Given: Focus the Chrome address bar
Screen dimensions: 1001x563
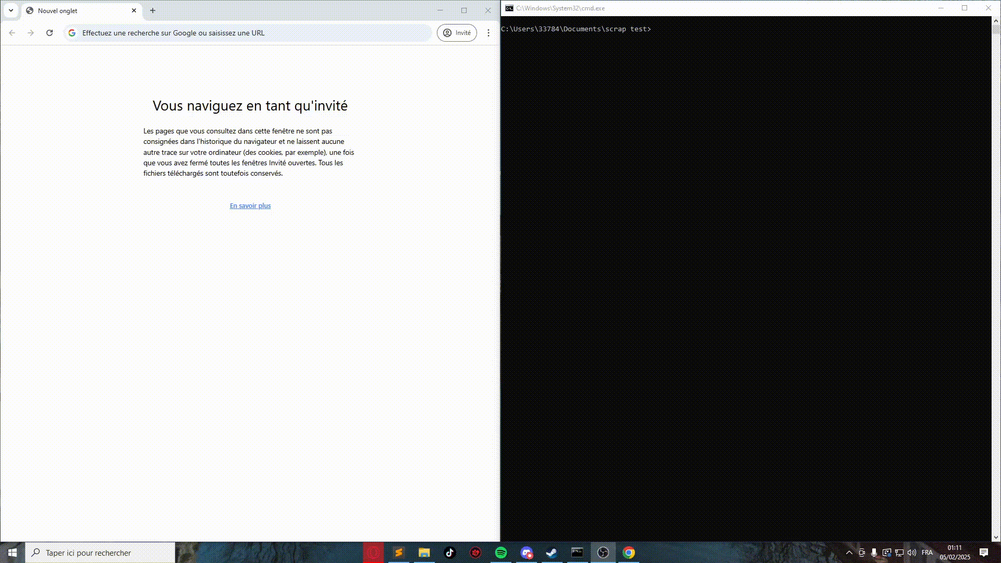Looking at the screenshot, I should pos(250,33).
